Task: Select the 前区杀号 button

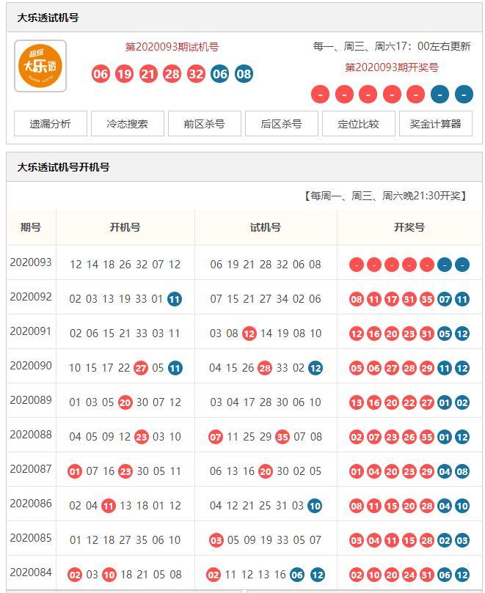Action: point(205,124)
